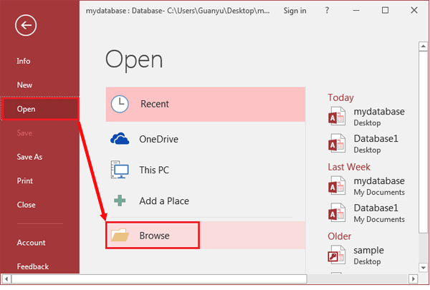Click the recent list scroll up arrow

[423, 46]
